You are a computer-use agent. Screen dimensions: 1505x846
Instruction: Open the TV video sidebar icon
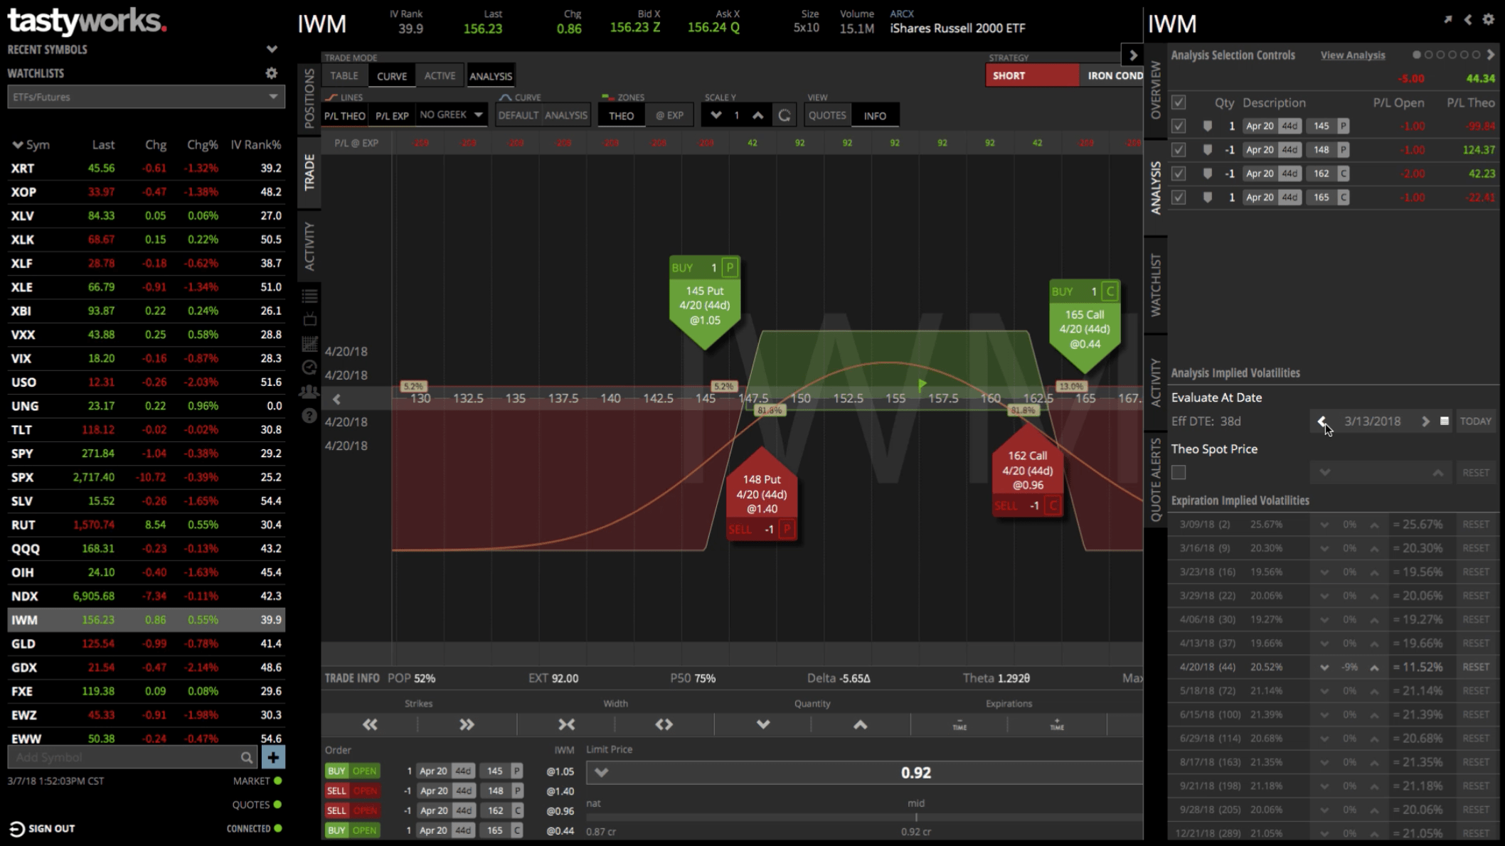[x=309, y=319]
